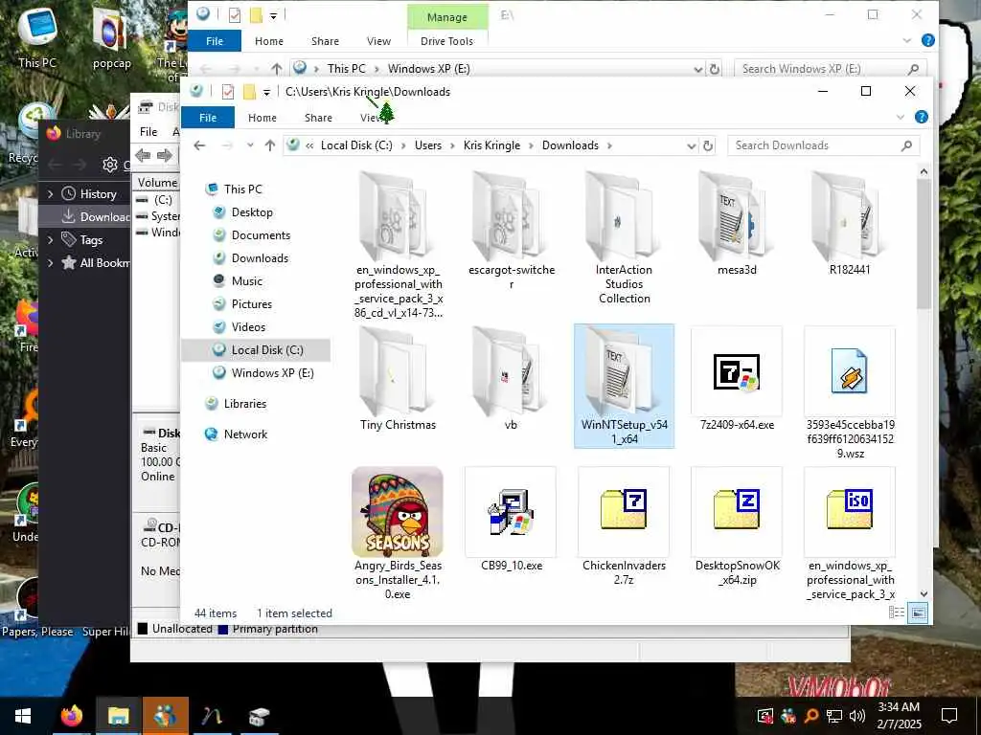
Task: Select Windows XP (E:) in navigation pane
Action: 272,373
